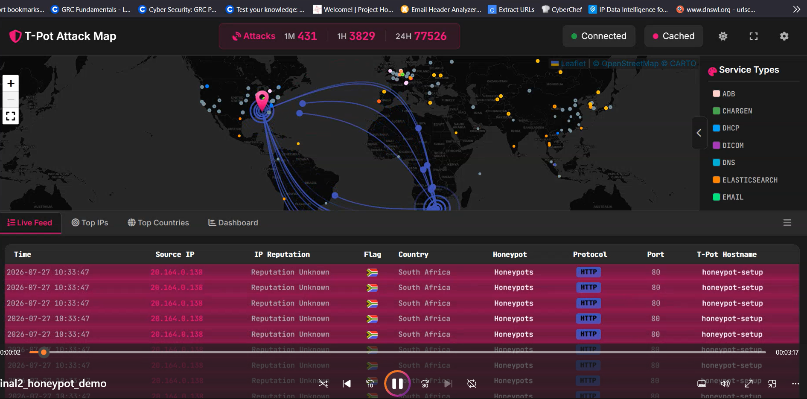Toggle the DICOM service type
Screen dimensions: 807x399
(x=728, y=146)
